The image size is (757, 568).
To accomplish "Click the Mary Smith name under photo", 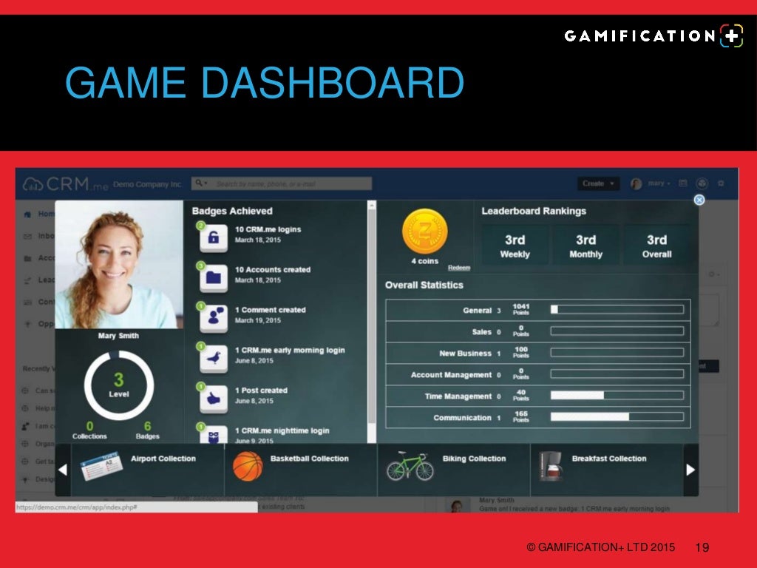I will coord(118,336).
